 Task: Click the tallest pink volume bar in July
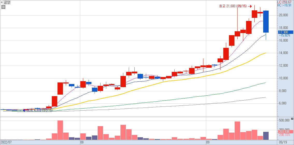pyautogui.click(x=60, y=130)
